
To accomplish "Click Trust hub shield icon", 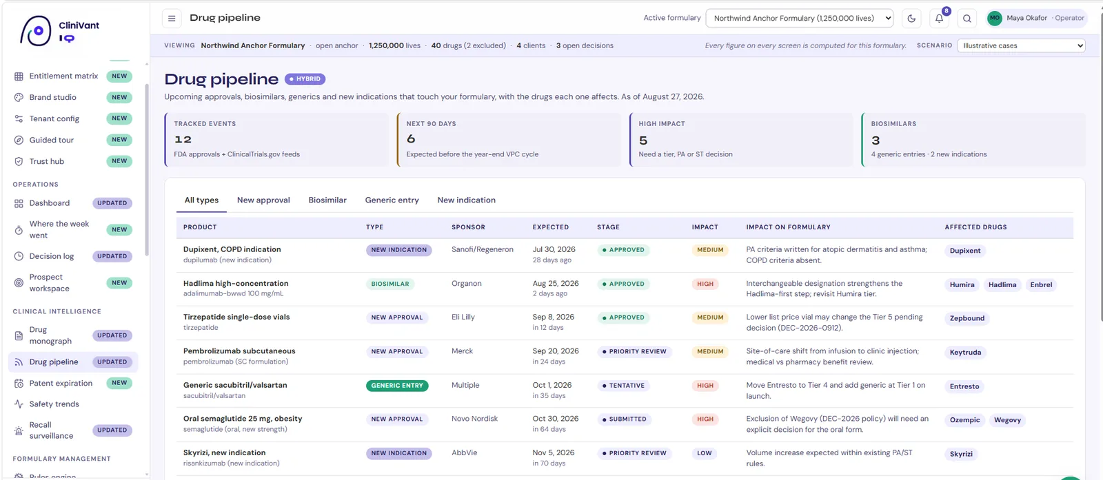I will click(19, 162).
